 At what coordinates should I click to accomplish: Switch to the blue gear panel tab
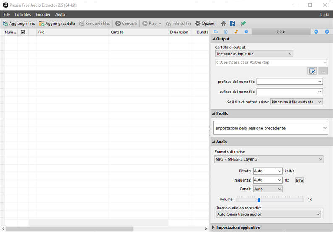(x=246, y=32)
